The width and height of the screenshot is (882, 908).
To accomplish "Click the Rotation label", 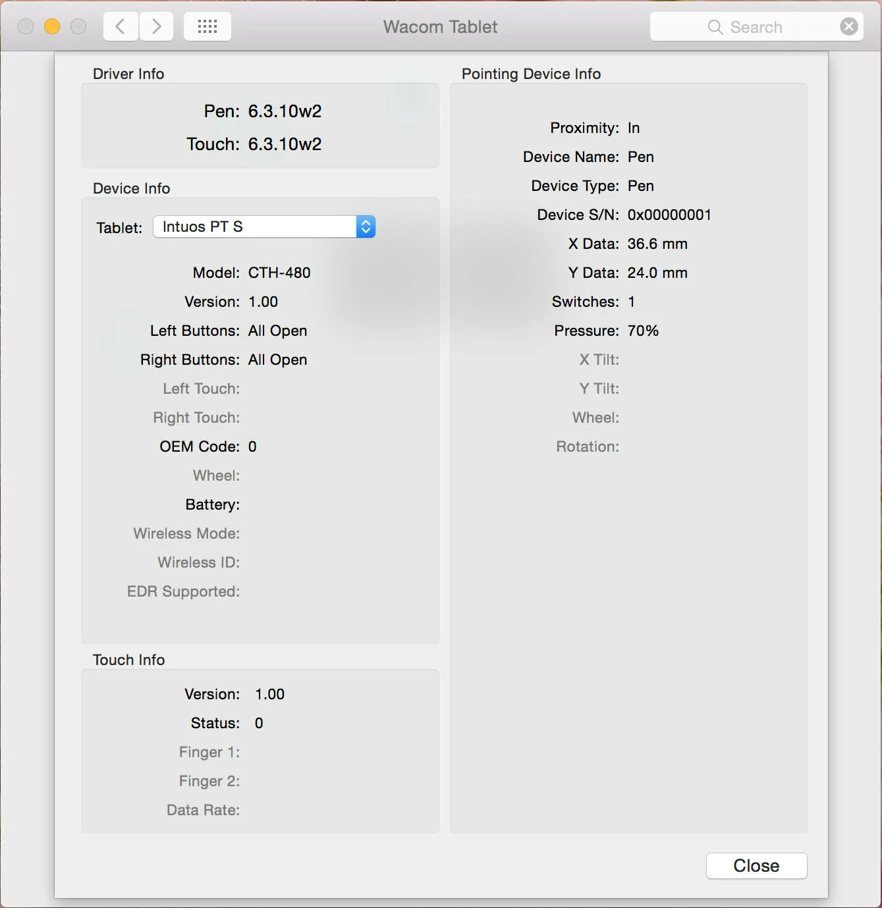I will (588, 446).
